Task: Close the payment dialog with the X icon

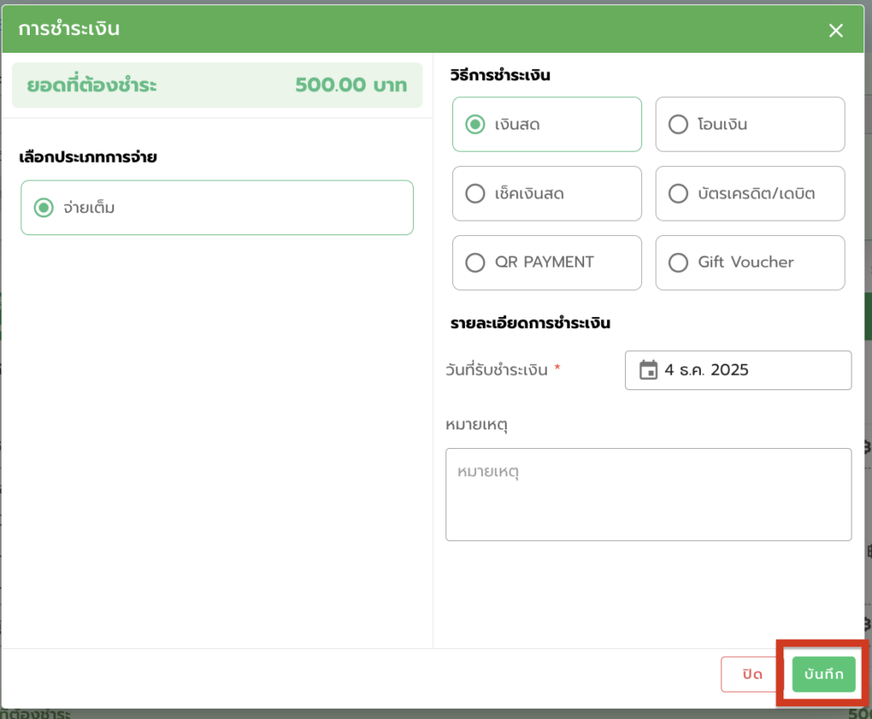Action: (835, 31)
